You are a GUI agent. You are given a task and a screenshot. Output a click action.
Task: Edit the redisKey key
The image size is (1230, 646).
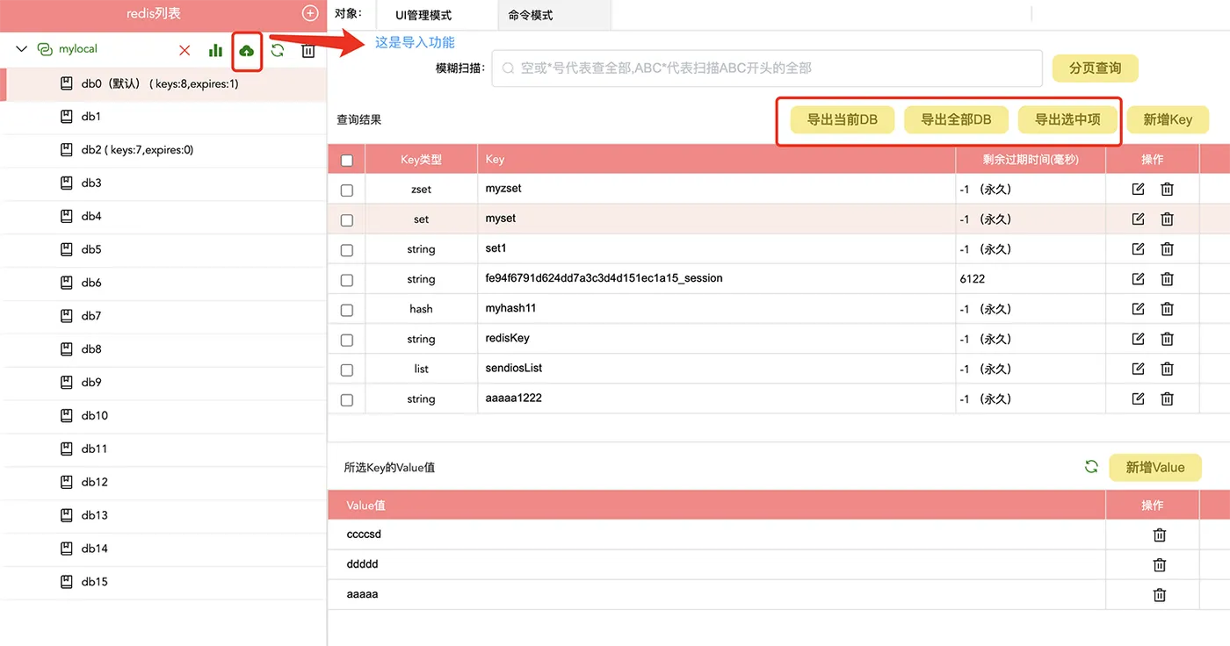pyautogui.click(x=1139, y=339)
